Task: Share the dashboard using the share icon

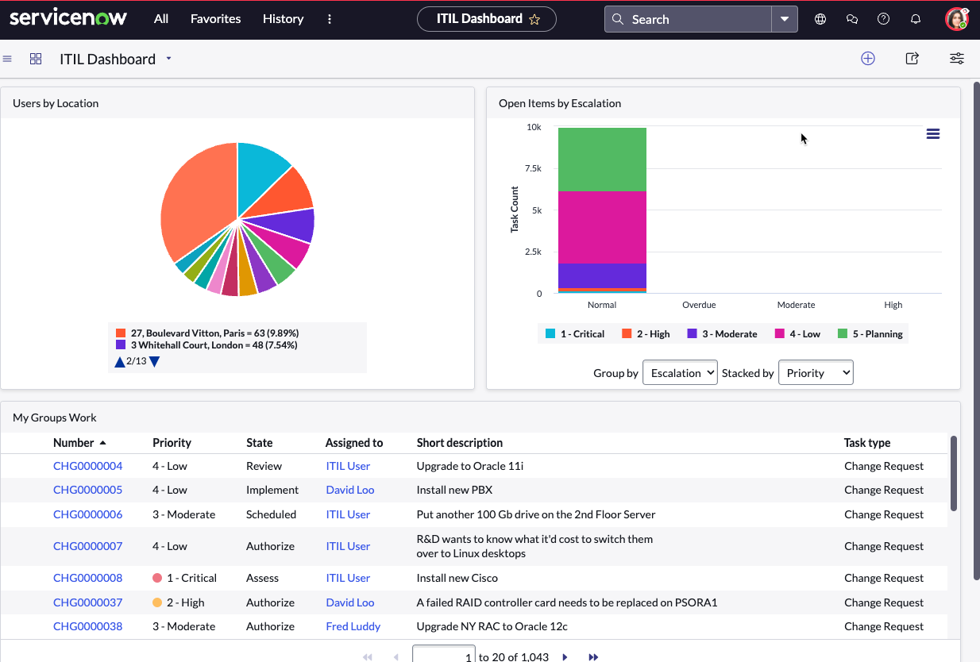Action: coord(912,58)
